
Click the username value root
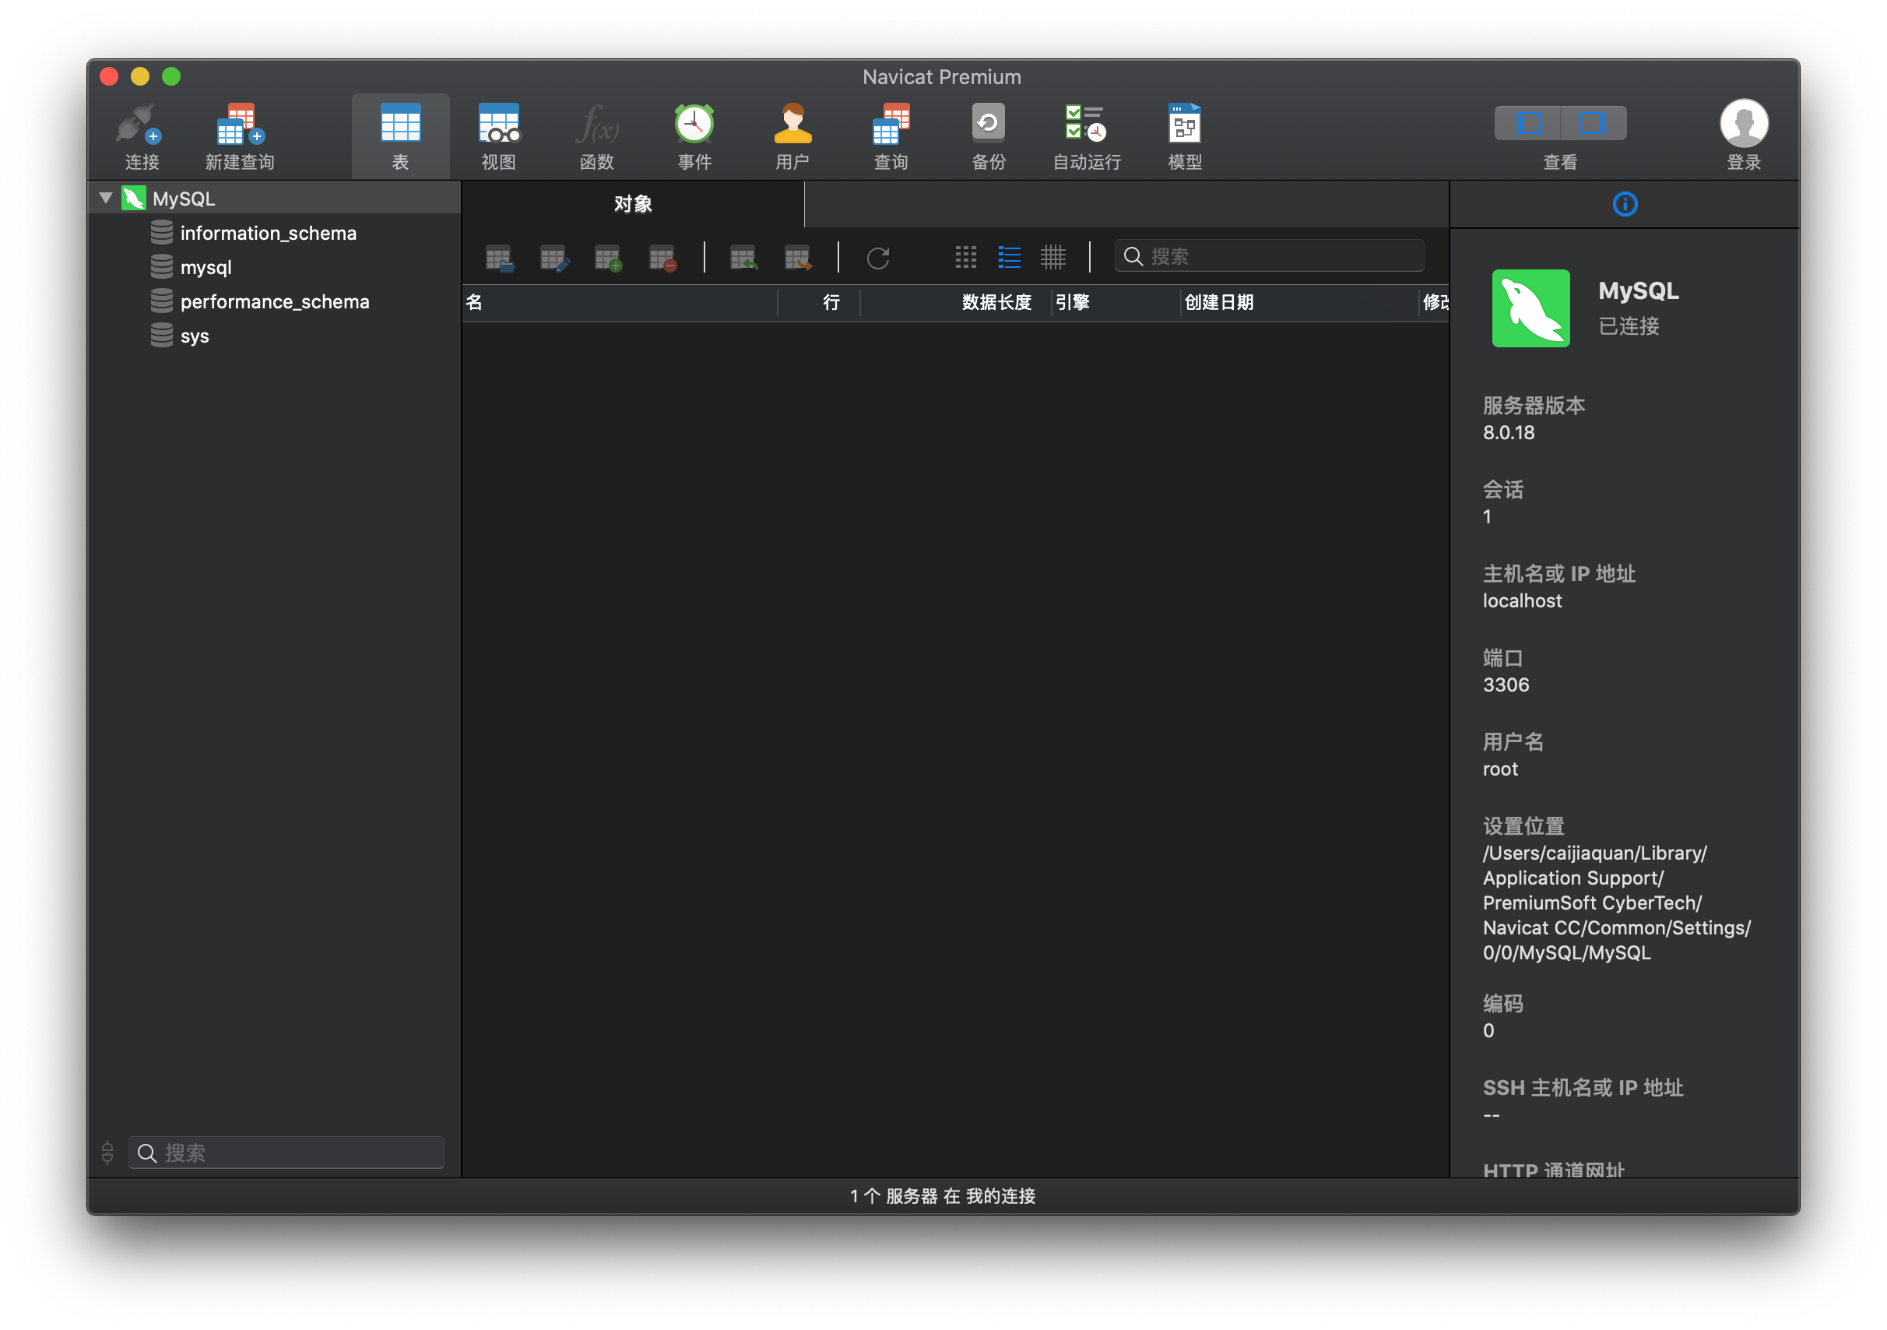(1500, 769)
